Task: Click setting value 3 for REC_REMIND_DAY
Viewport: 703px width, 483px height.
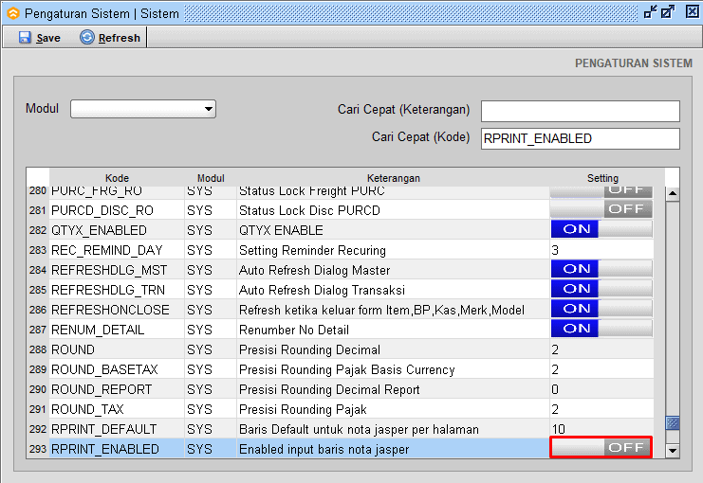Action: coord(601,250)
